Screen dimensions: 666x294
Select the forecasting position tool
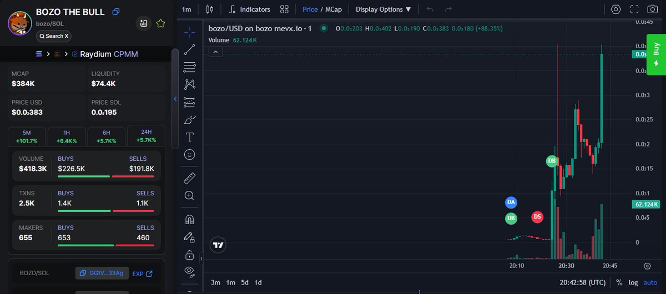tap(190, 102)
